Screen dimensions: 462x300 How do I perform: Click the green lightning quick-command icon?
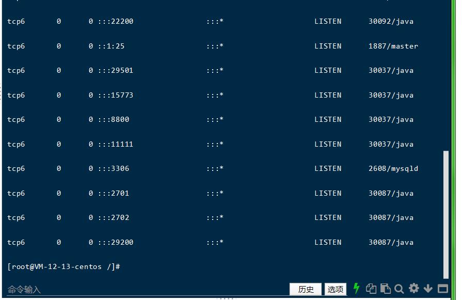point(356,289)
